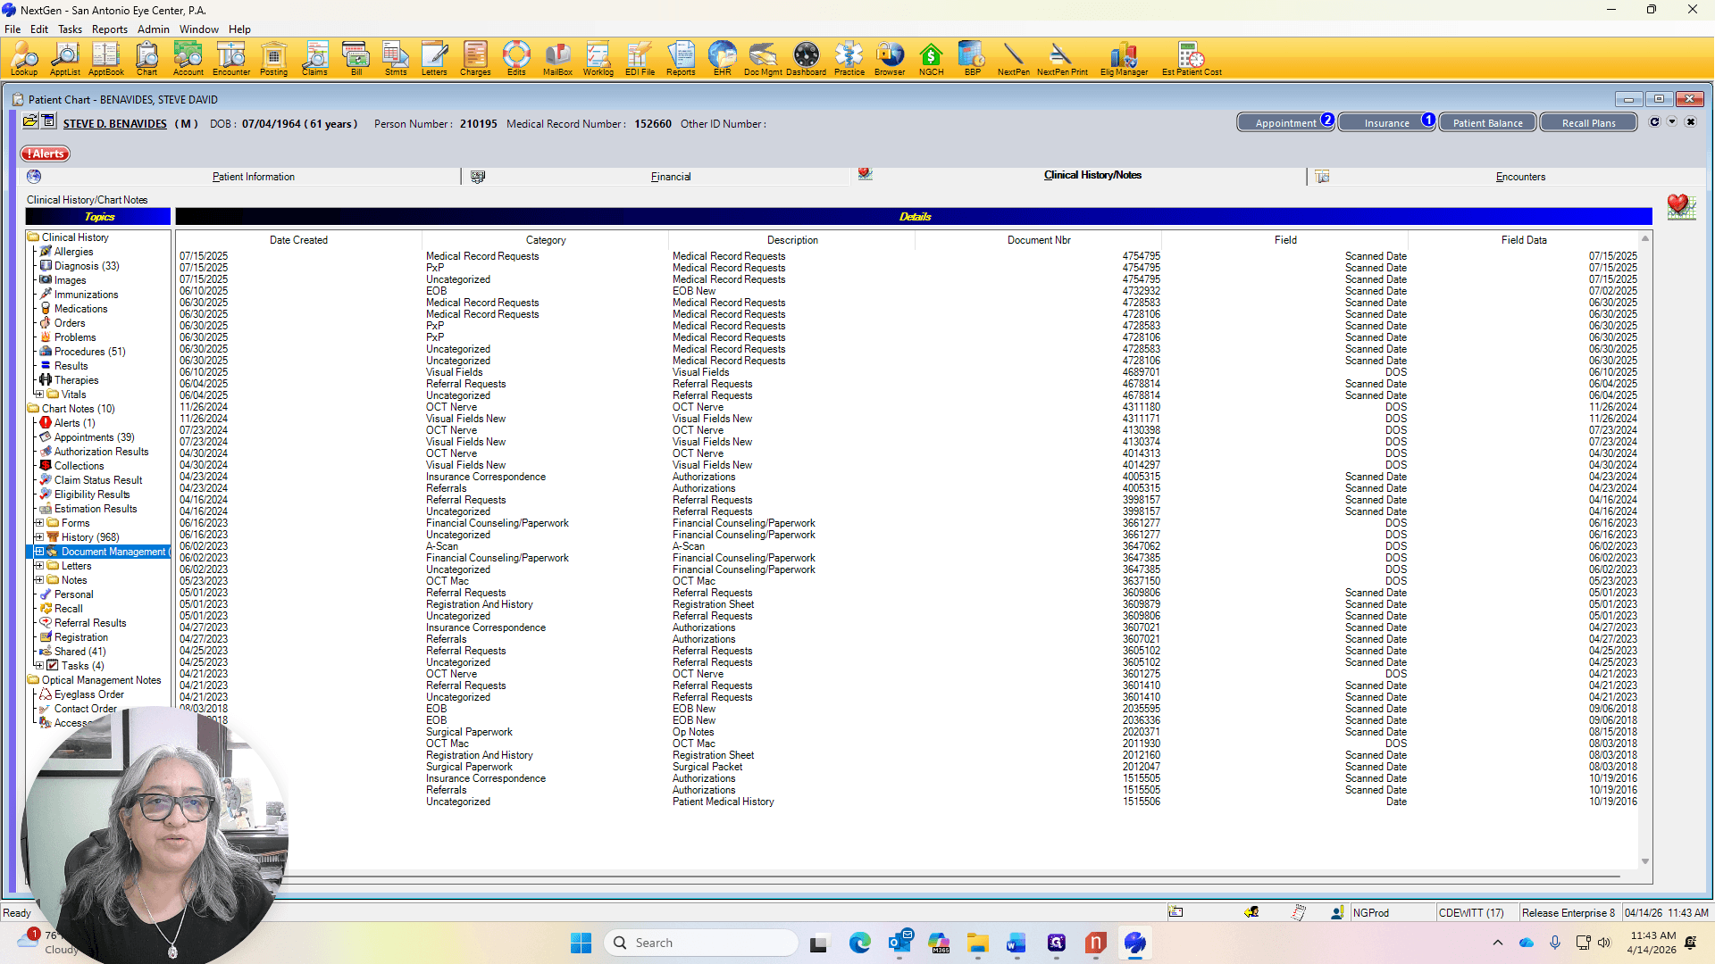This screenshot has width=1715, height=964.
Task: Click the red Alerts button
Action: 46,154
